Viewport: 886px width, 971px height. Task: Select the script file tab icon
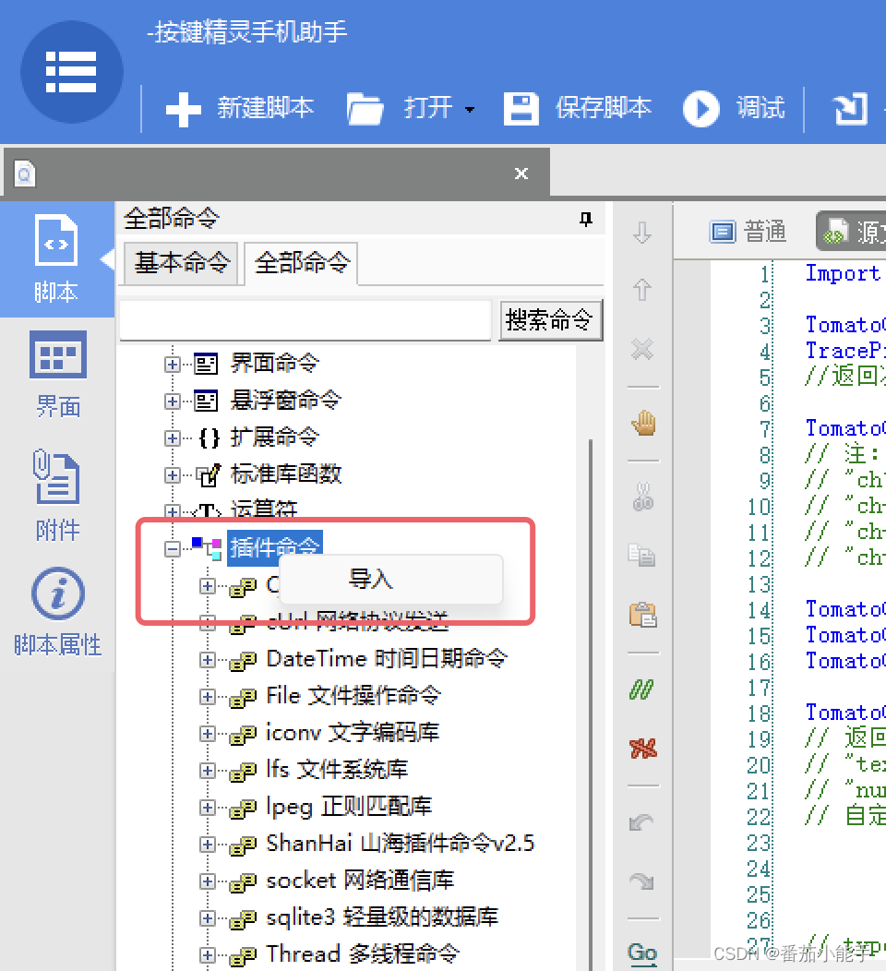[25, 174]
